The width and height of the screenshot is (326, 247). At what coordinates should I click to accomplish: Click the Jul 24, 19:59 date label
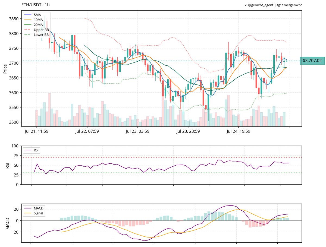tap(239, 132)
